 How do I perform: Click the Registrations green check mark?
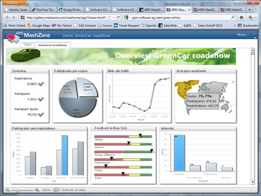click(x=41, y=84)
